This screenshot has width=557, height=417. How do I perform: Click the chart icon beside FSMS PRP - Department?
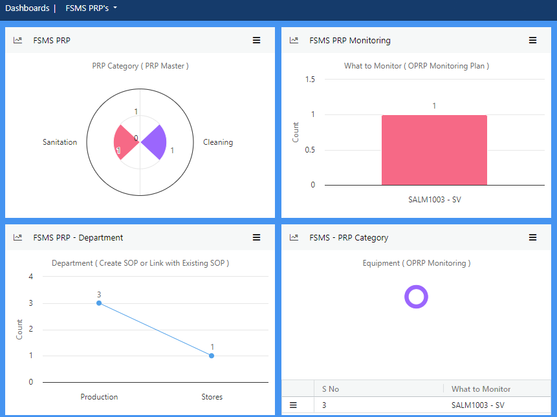pyautogui.click(x=18, y=237)
